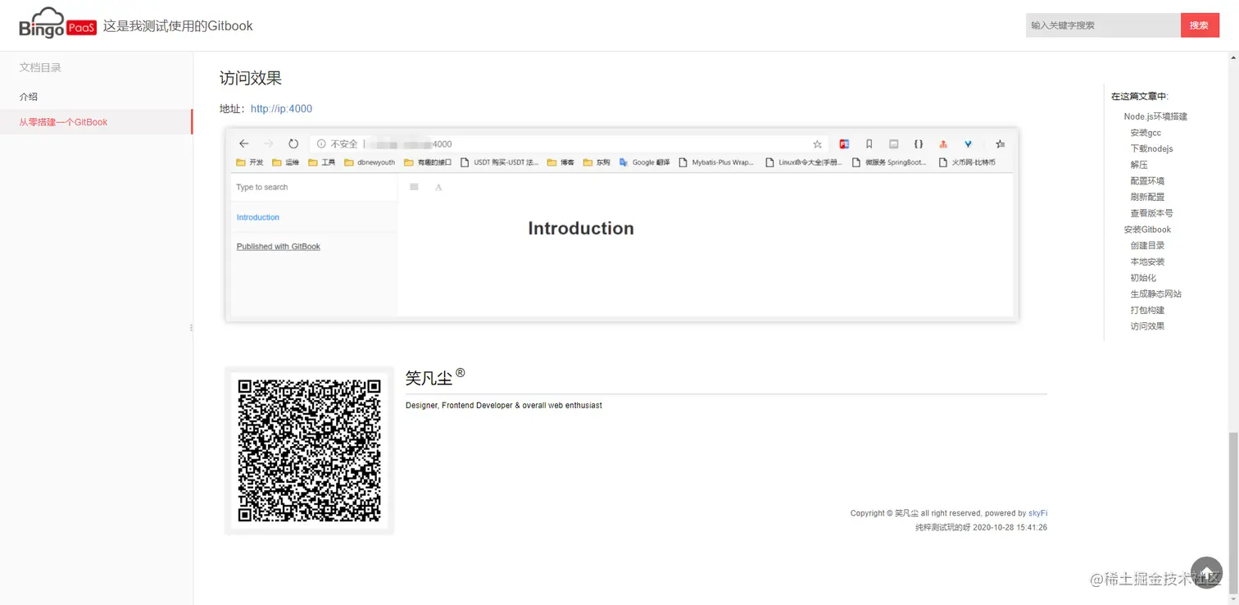Viewport: 1239px width, 605px height.
Task: Click the Mybatis-Plus Wrap... bookmark
Action: pyautogui.click(x=716, y=162)
